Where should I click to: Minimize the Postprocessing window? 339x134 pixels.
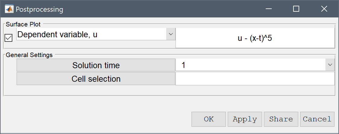(269, 9)
